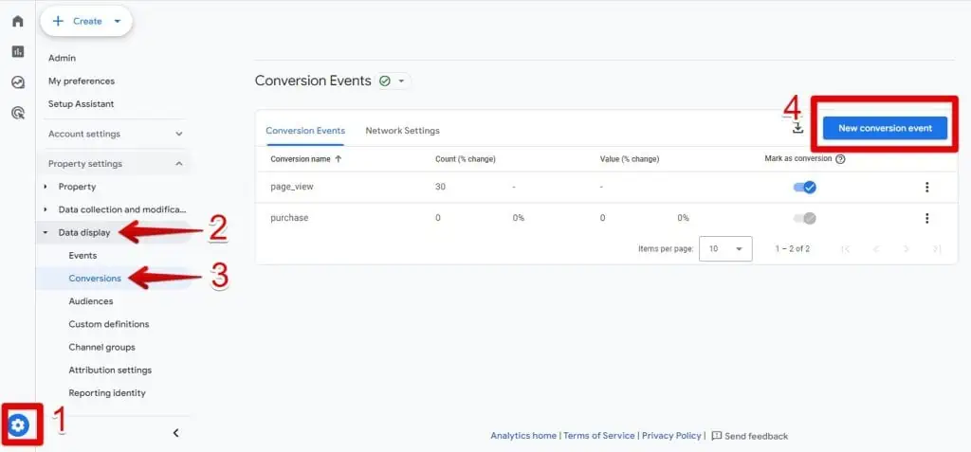
Task: Click the purchase conversion name
Action: coord(289,218)
